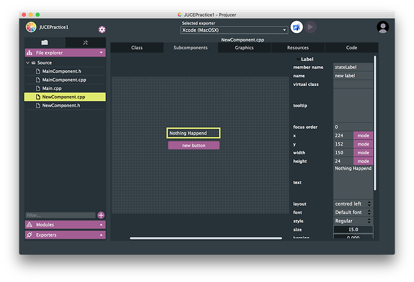
Task: Click the NewComponent.cpp document title
Action: point(243,40)
